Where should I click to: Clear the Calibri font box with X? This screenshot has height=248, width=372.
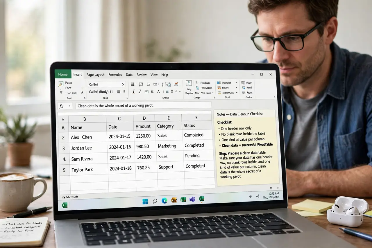[123, 85]
